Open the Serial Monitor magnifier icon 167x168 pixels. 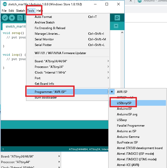[x=117, y=18]
